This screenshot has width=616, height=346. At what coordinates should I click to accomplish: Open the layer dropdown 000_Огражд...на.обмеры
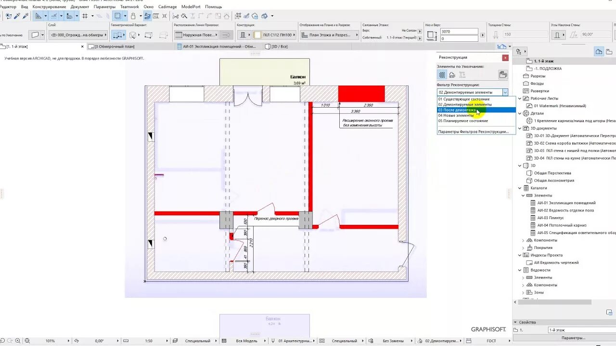78,35
